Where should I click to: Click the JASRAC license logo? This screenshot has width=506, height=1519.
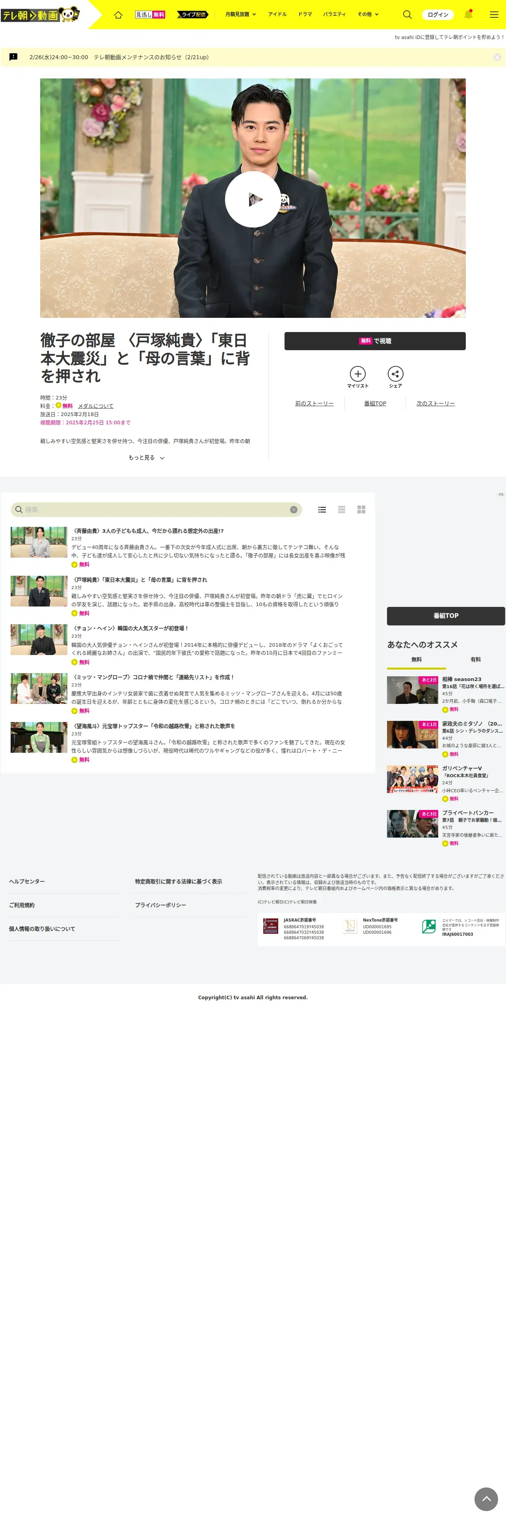(270, 926)
